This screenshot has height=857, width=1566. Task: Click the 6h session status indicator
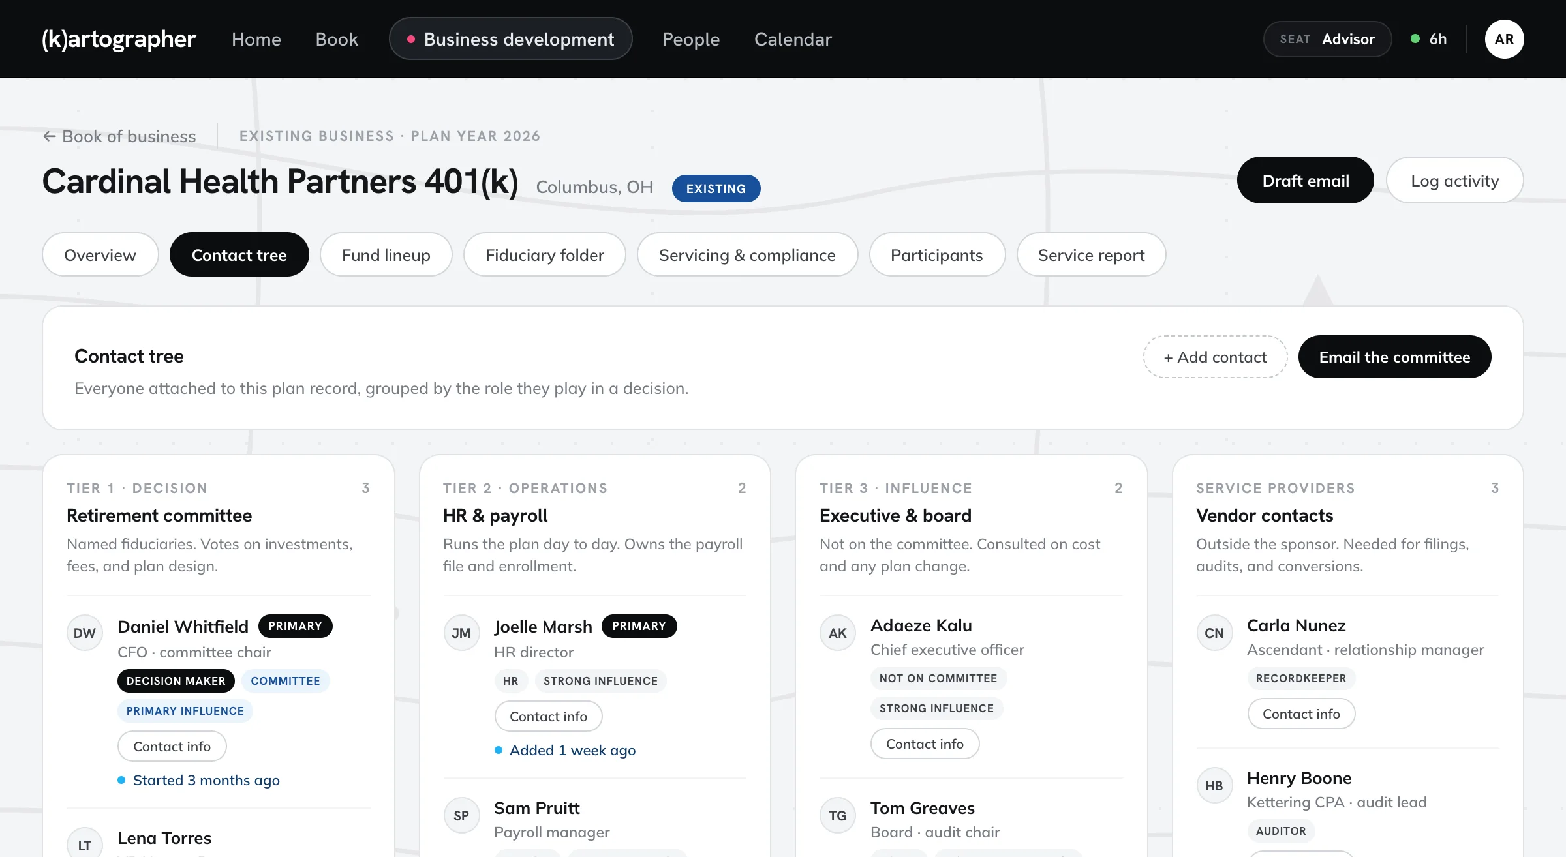click(x=1429, y=39)
